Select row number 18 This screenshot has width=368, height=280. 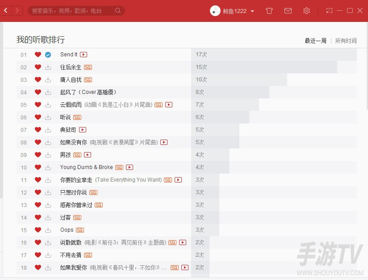tap(24, 268)
